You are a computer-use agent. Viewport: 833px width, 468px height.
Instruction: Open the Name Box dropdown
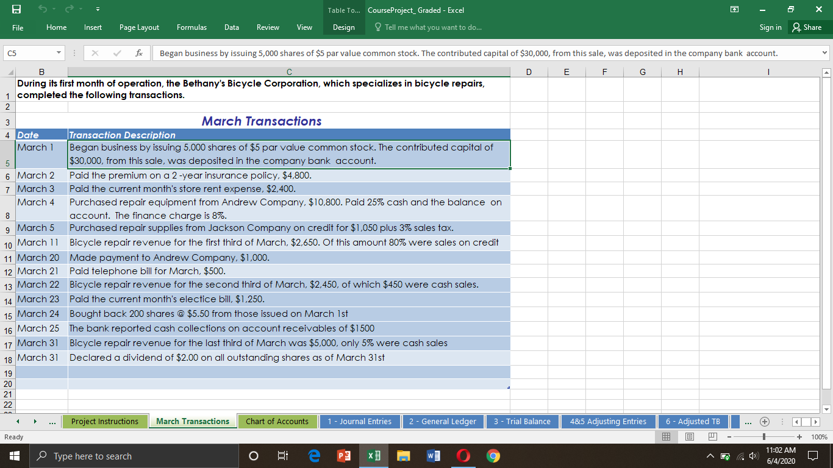(x=59, y=53)
